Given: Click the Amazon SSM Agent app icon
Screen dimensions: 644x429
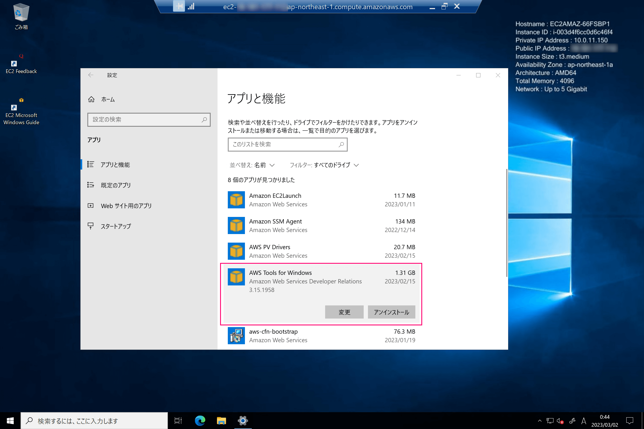Looking at the screenshot, I should [236, 225].
